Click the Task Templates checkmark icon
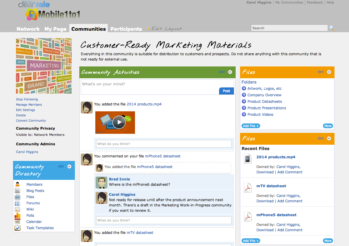This screenshot has height=246, width=349. click(17, 228)
